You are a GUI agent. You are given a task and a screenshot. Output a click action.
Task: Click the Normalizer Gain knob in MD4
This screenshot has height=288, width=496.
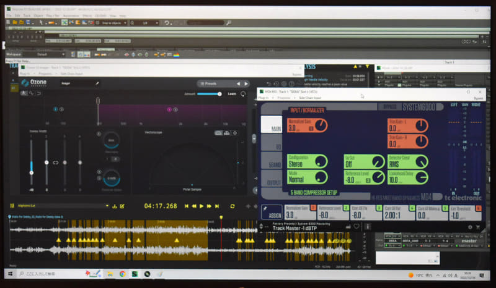pos(321,125)
